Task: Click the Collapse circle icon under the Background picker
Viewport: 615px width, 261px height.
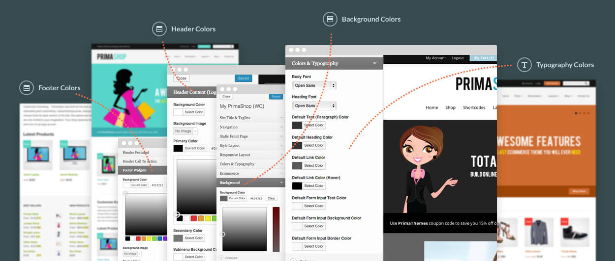Action: 221,258
